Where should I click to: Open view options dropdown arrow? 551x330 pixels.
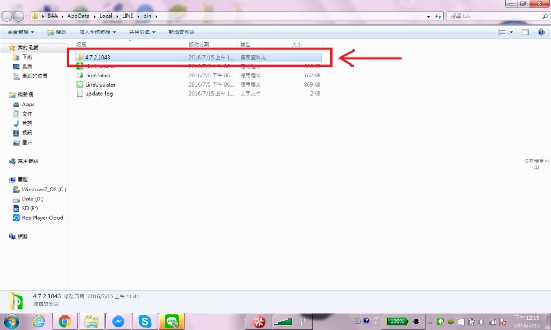pyautogui.click(x=511, y=32)
